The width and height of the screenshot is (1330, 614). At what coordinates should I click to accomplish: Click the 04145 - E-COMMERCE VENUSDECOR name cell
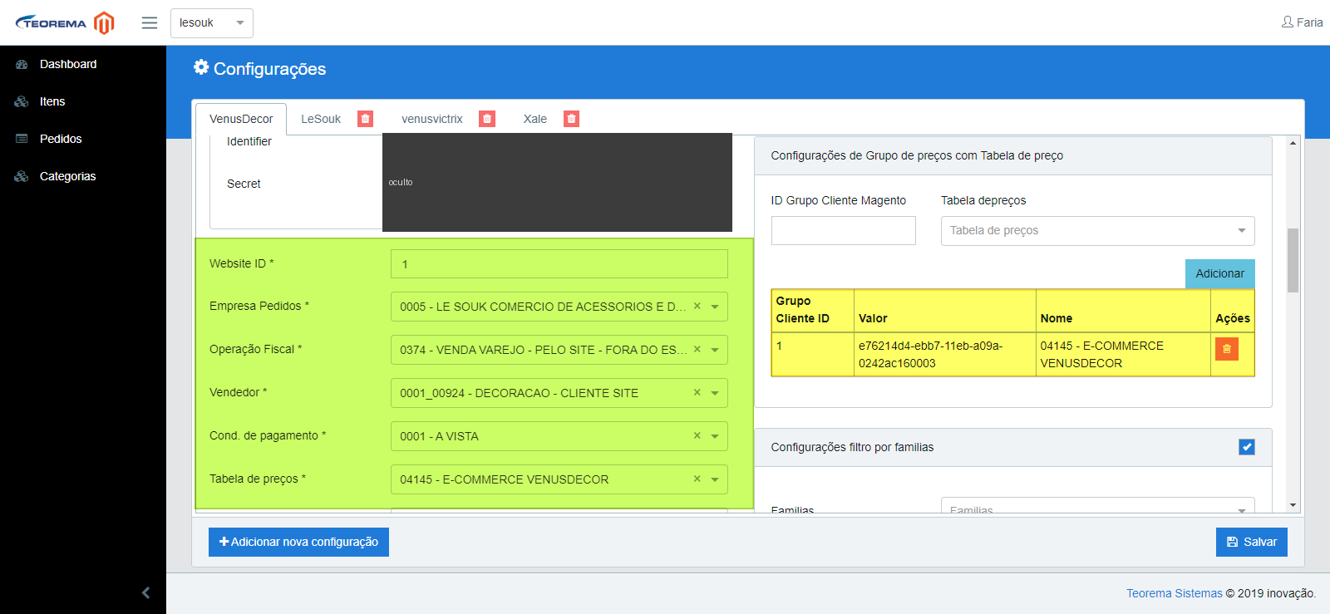click(1123, 355)
